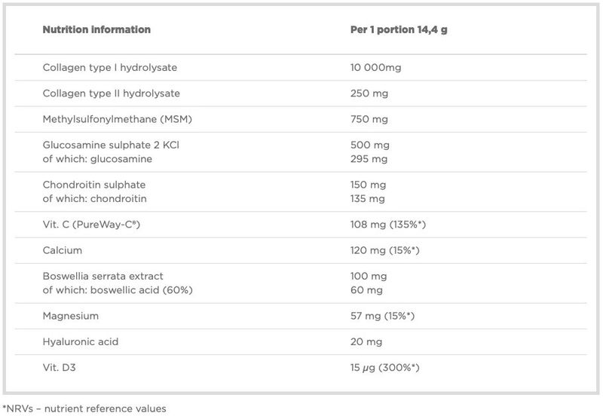This screenshot has height=416, width=603.
Task: Select the Hyaluronic acid label
Action: tap(81, 342)
